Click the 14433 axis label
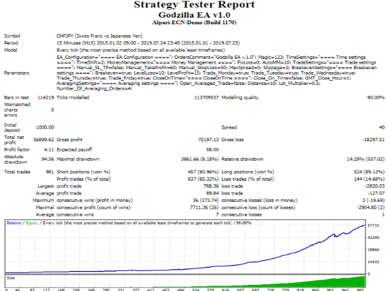This screenshot has height=291, width=388. (x=373, y=262)
